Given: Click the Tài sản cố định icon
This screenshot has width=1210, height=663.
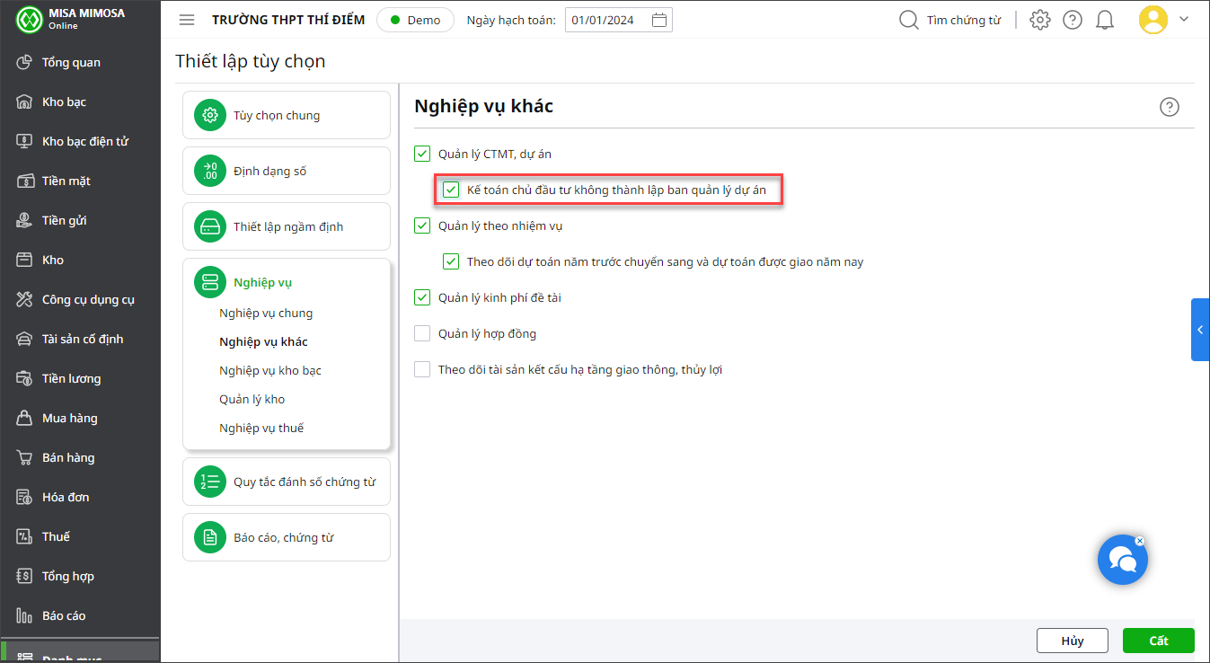Looking at the screenshot, I should 25,339.
